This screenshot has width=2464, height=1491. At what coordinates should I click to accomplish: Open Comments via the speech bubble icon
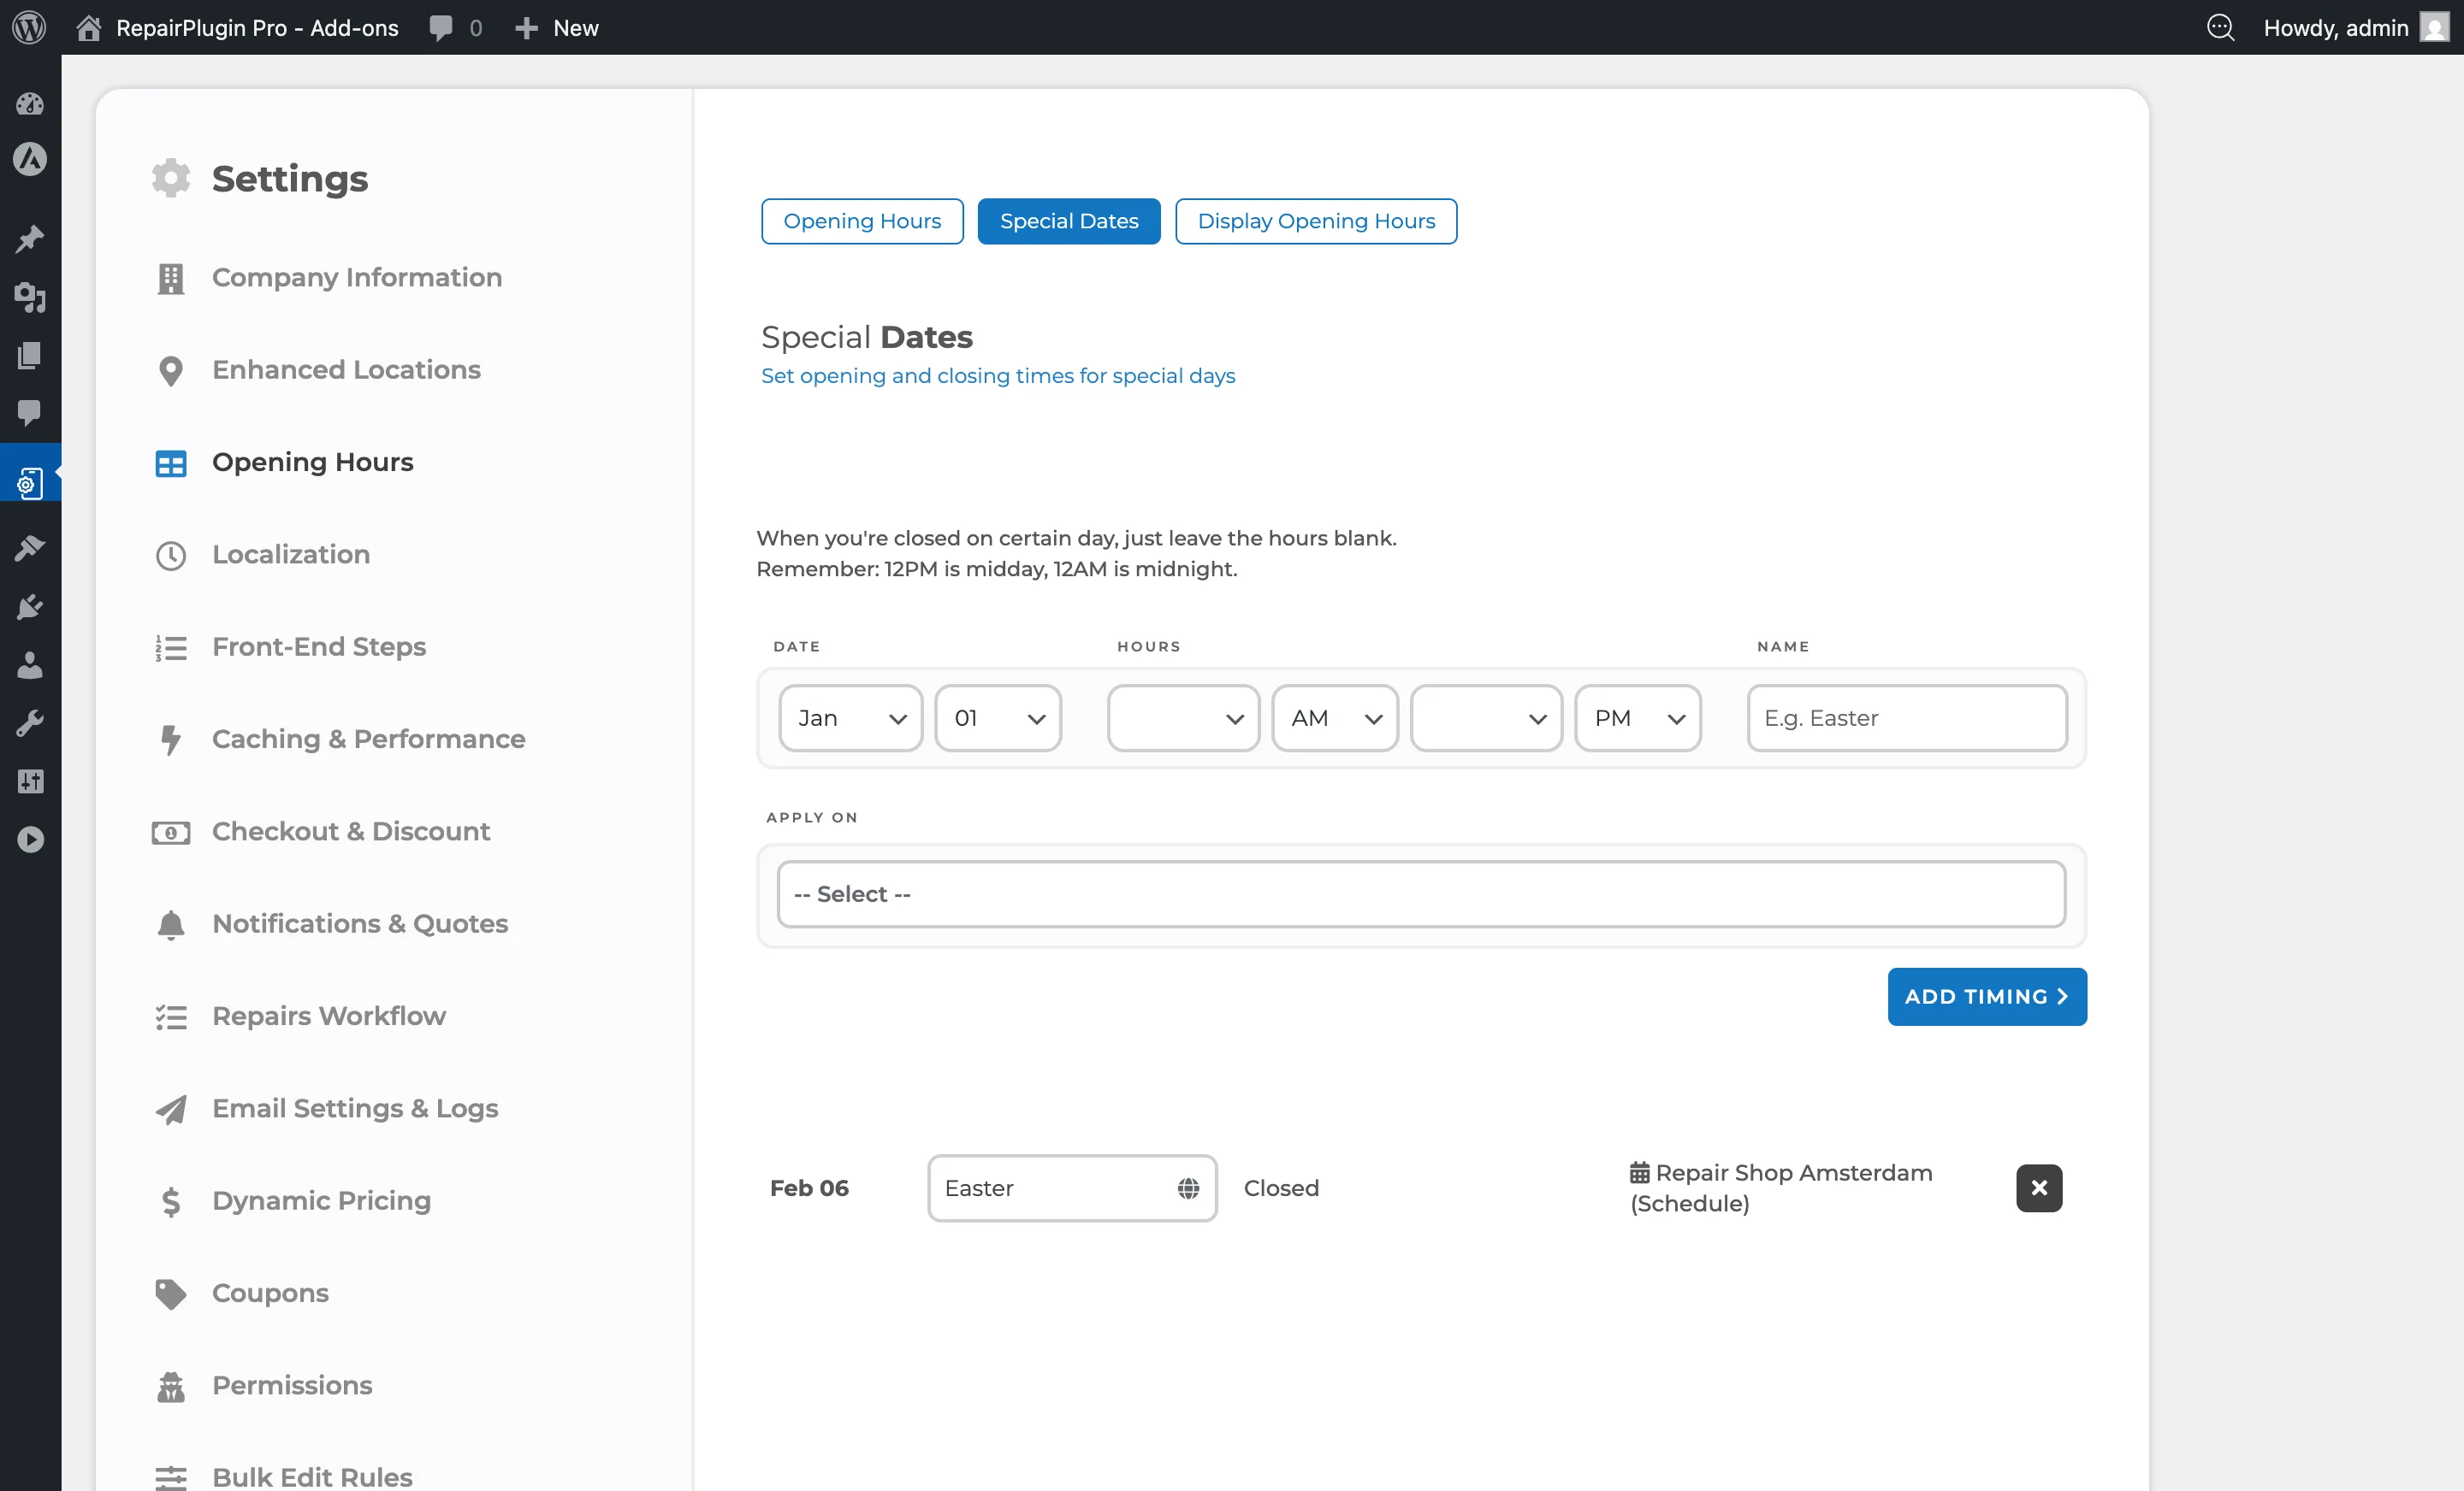[30, 415]
